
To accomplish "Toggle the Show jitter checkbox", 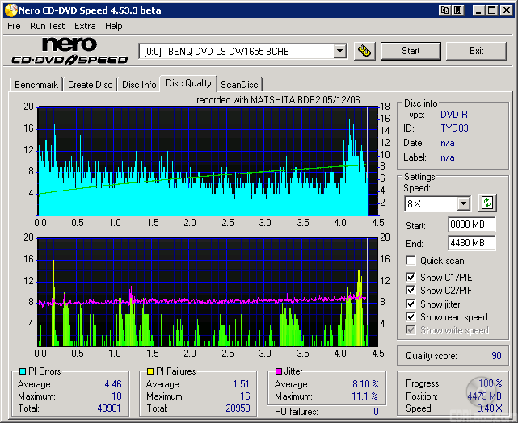I will (411, 304).
